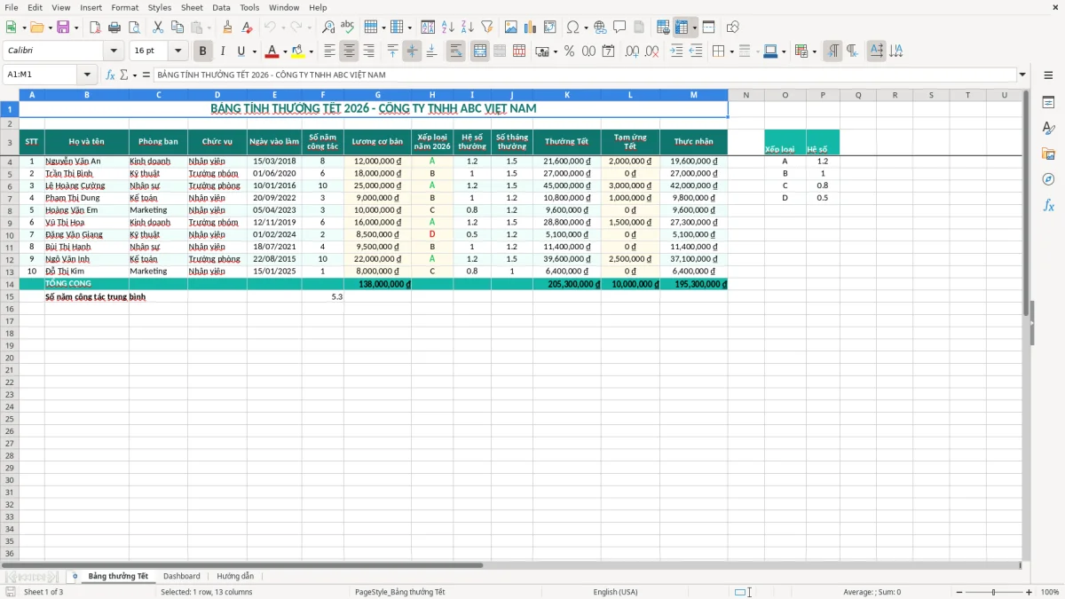Screen dimensions: 1065x599
Task: Switch to the Dashboard sheet tab
Action: pos(182,576)
